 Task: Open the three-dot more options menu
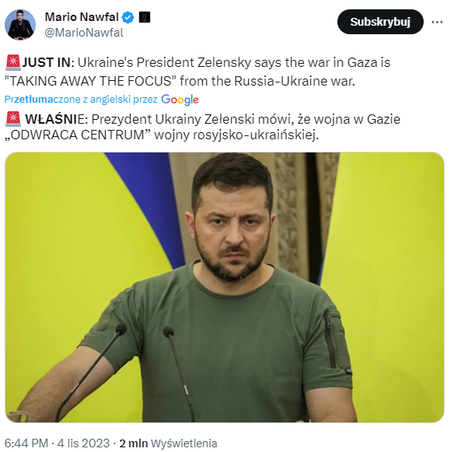[x=437, y=22]
